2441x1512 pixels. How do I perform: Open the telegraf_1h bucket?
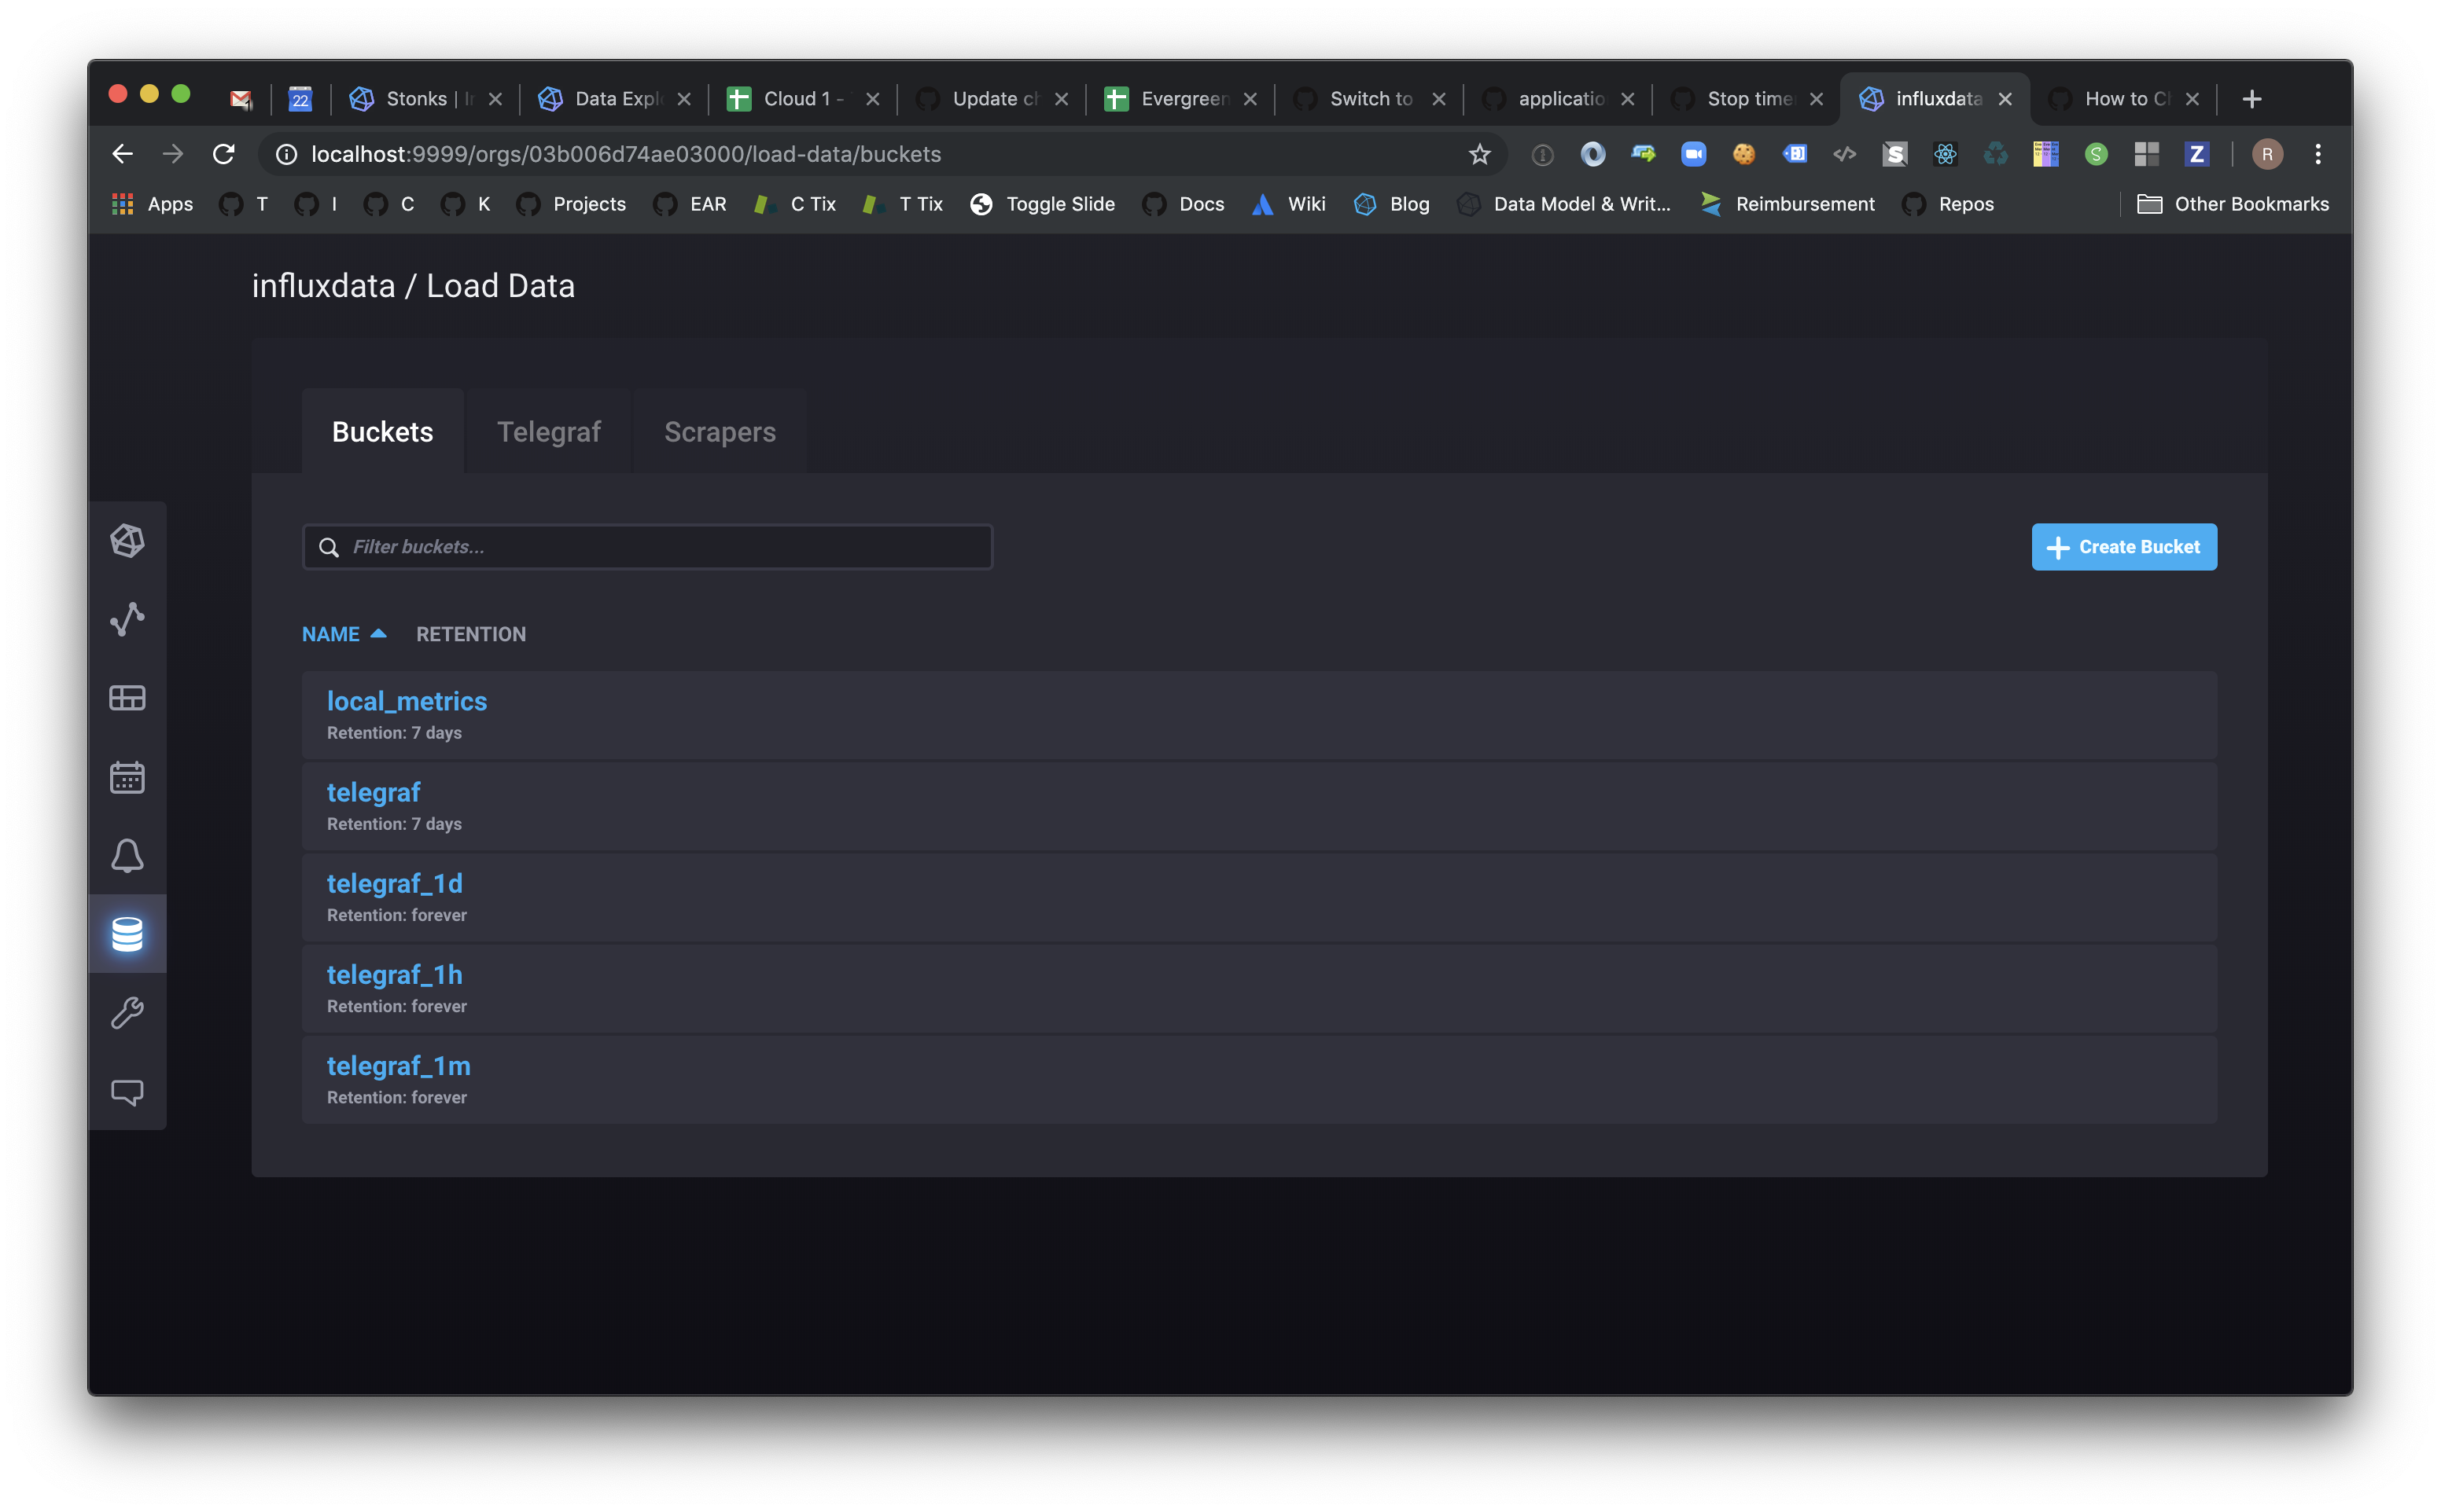tap(394, 975)
